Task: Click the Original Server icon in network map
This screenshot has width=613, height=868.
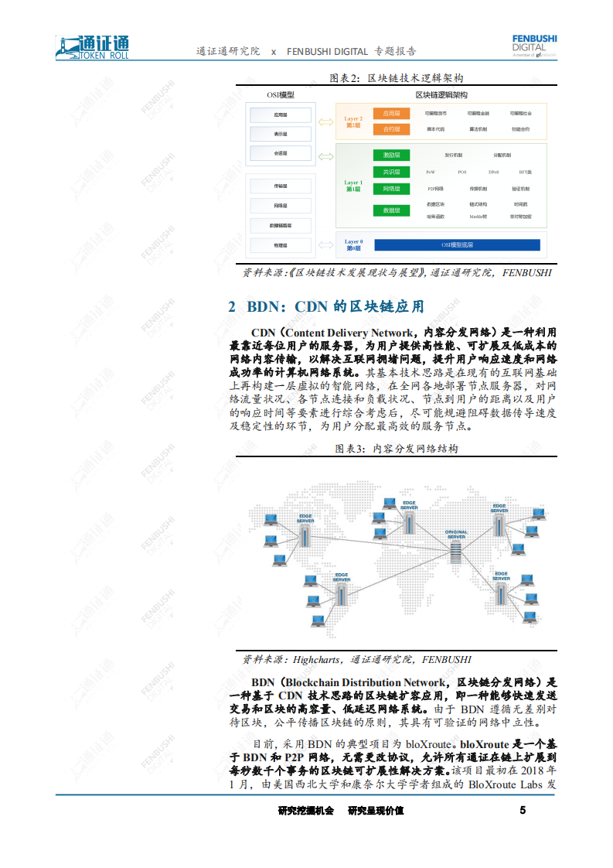Action: click(455, 552)
